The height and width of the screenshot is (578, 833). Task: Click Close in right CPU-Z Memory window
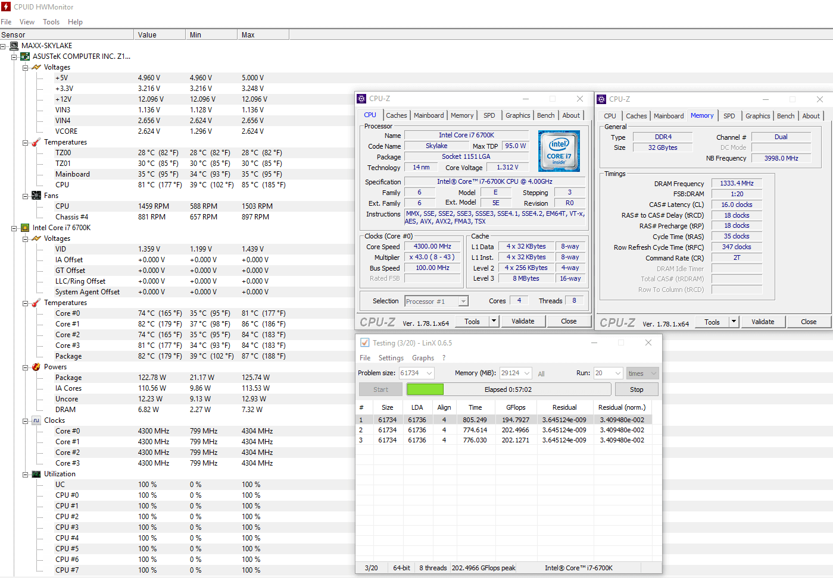click(x=809, y=322)
